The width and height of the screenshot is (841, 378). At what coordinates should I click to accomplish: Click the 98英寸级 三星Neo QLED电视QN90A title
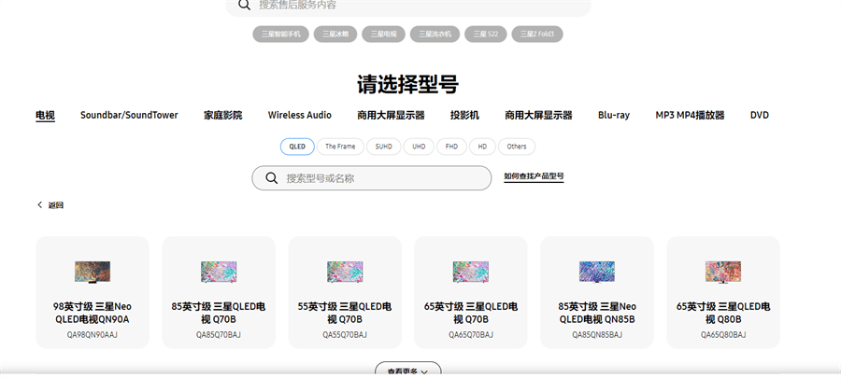point(93,314)
